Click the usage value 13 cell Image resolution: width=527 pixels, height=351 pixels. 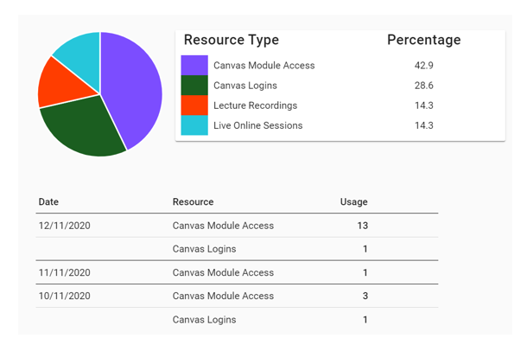(x=362, y=226)
